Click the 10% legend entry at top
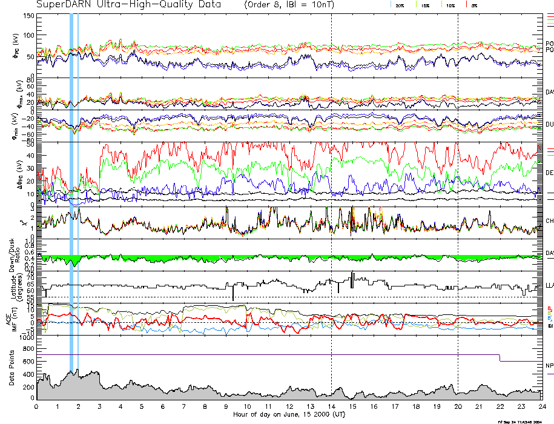 coord(450,5)
